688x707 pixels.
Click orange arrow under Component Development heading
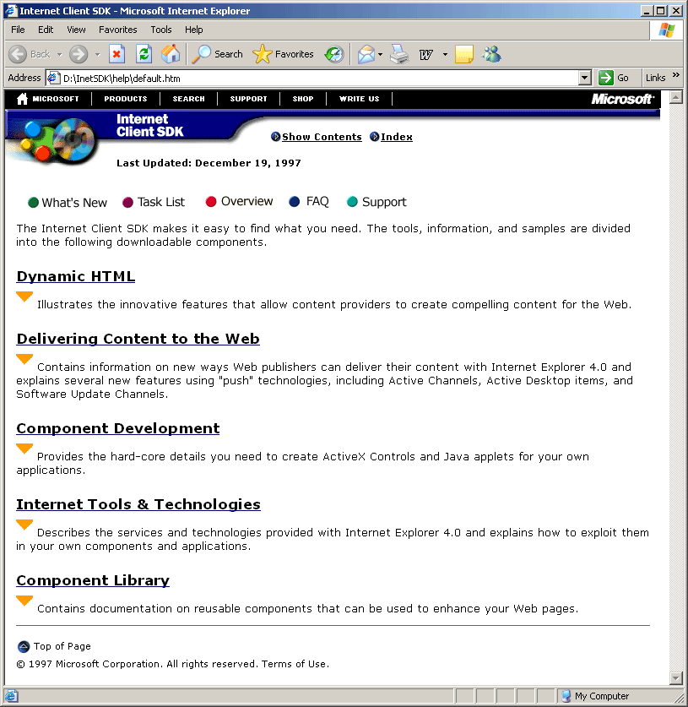[x=24, y=449]
